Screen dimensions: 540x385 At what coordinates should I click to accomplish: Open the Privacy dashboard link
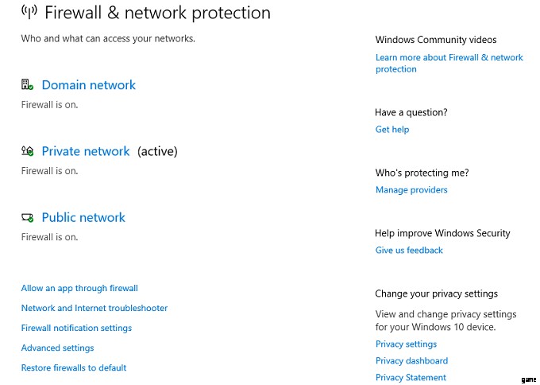coord(411,360)
